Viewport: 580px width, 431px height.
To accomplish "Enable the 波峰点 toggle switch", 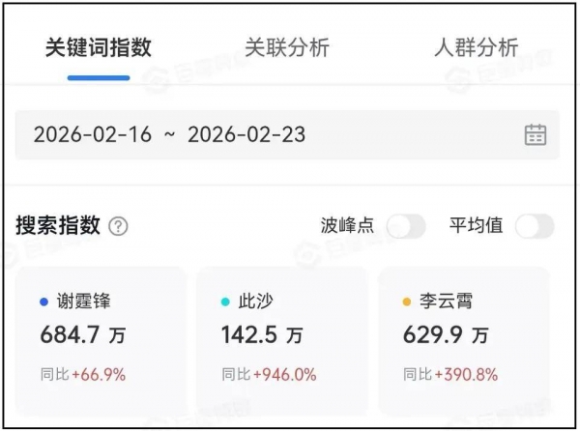I will point(405,226).
